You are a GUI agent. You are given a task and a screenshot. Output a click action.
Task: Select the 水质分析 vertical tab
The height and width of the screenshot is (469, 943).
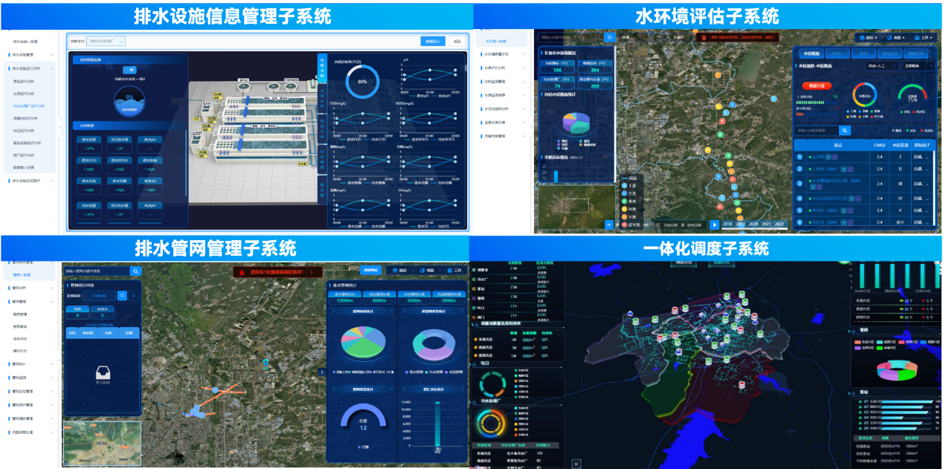click(321, 67)
